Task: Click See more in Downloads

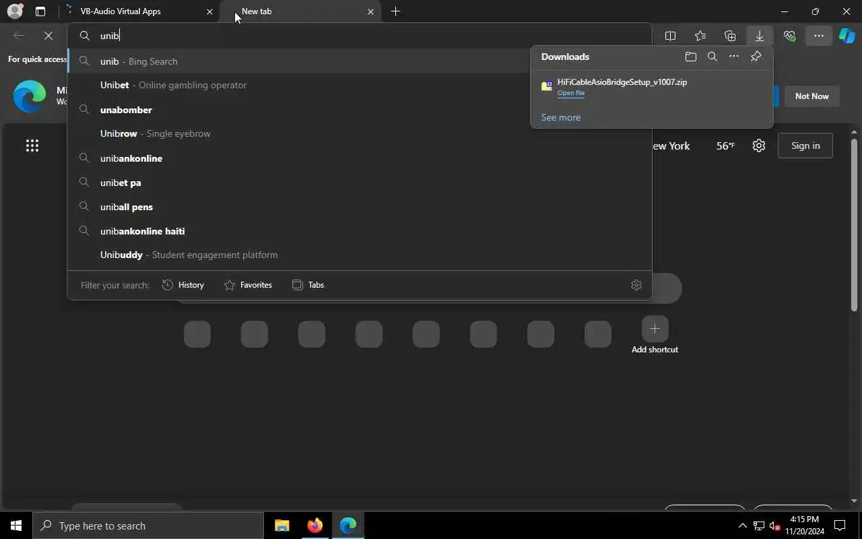Action: point(561,117)
